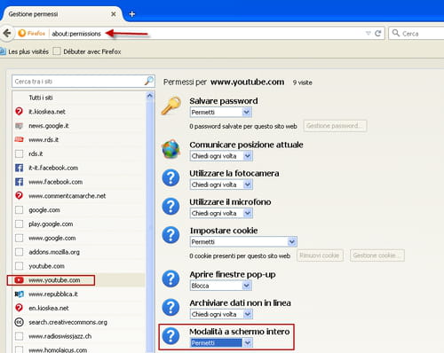The width and height of the screenshot is (444, 353).
Task: Click the www.facebook.com Facebook favicon
Action: (19, 182)
